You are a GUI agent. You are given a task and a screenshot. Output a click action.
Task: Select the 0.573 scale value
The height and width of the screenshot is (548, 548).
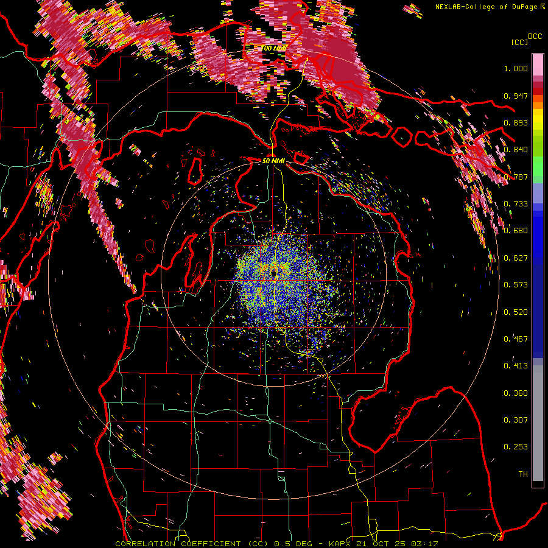516,285
